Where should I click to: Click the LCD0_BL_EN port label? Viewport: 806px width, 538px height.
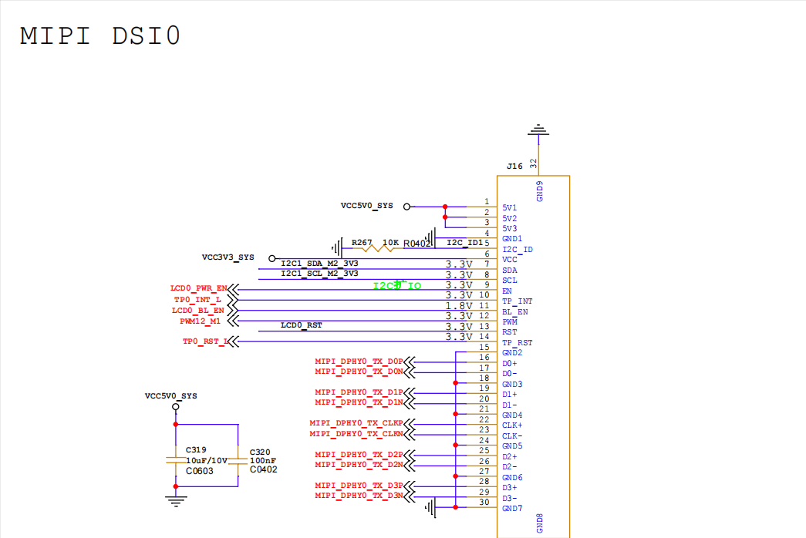198,311
